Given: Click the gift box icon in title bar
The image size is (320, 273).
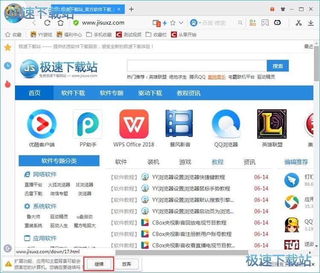Looking at the screenshot, I should (272, 9).
